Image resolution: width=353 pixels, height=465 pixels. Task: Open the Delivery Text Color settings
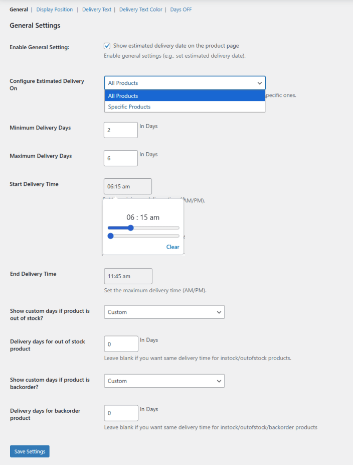(x=140, y=9)
